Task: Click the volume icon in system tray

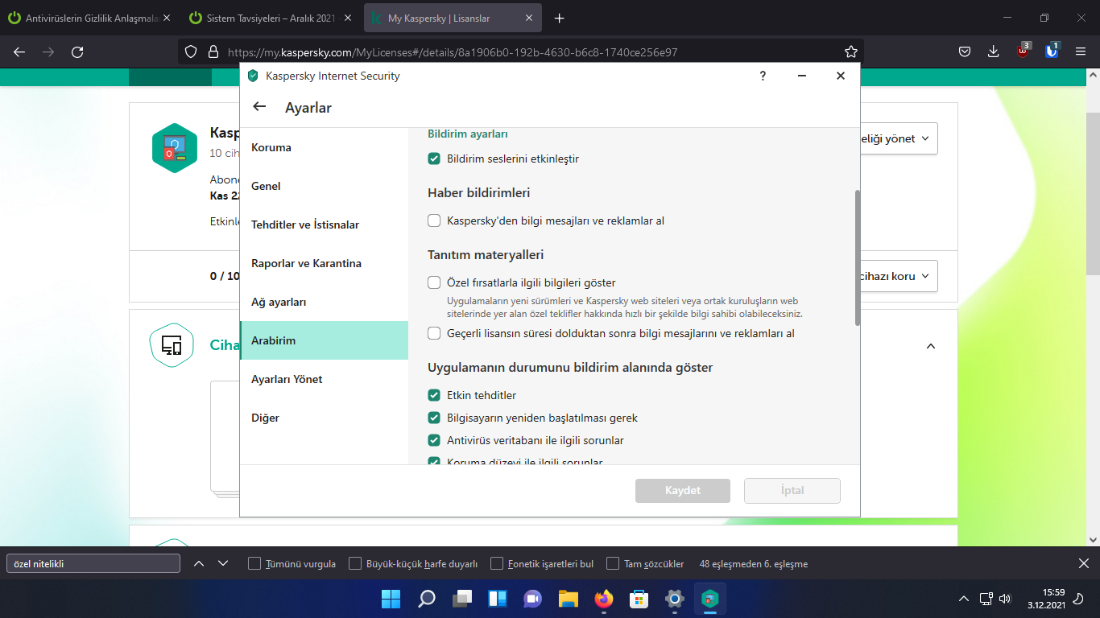Action: coord(1004,599)
